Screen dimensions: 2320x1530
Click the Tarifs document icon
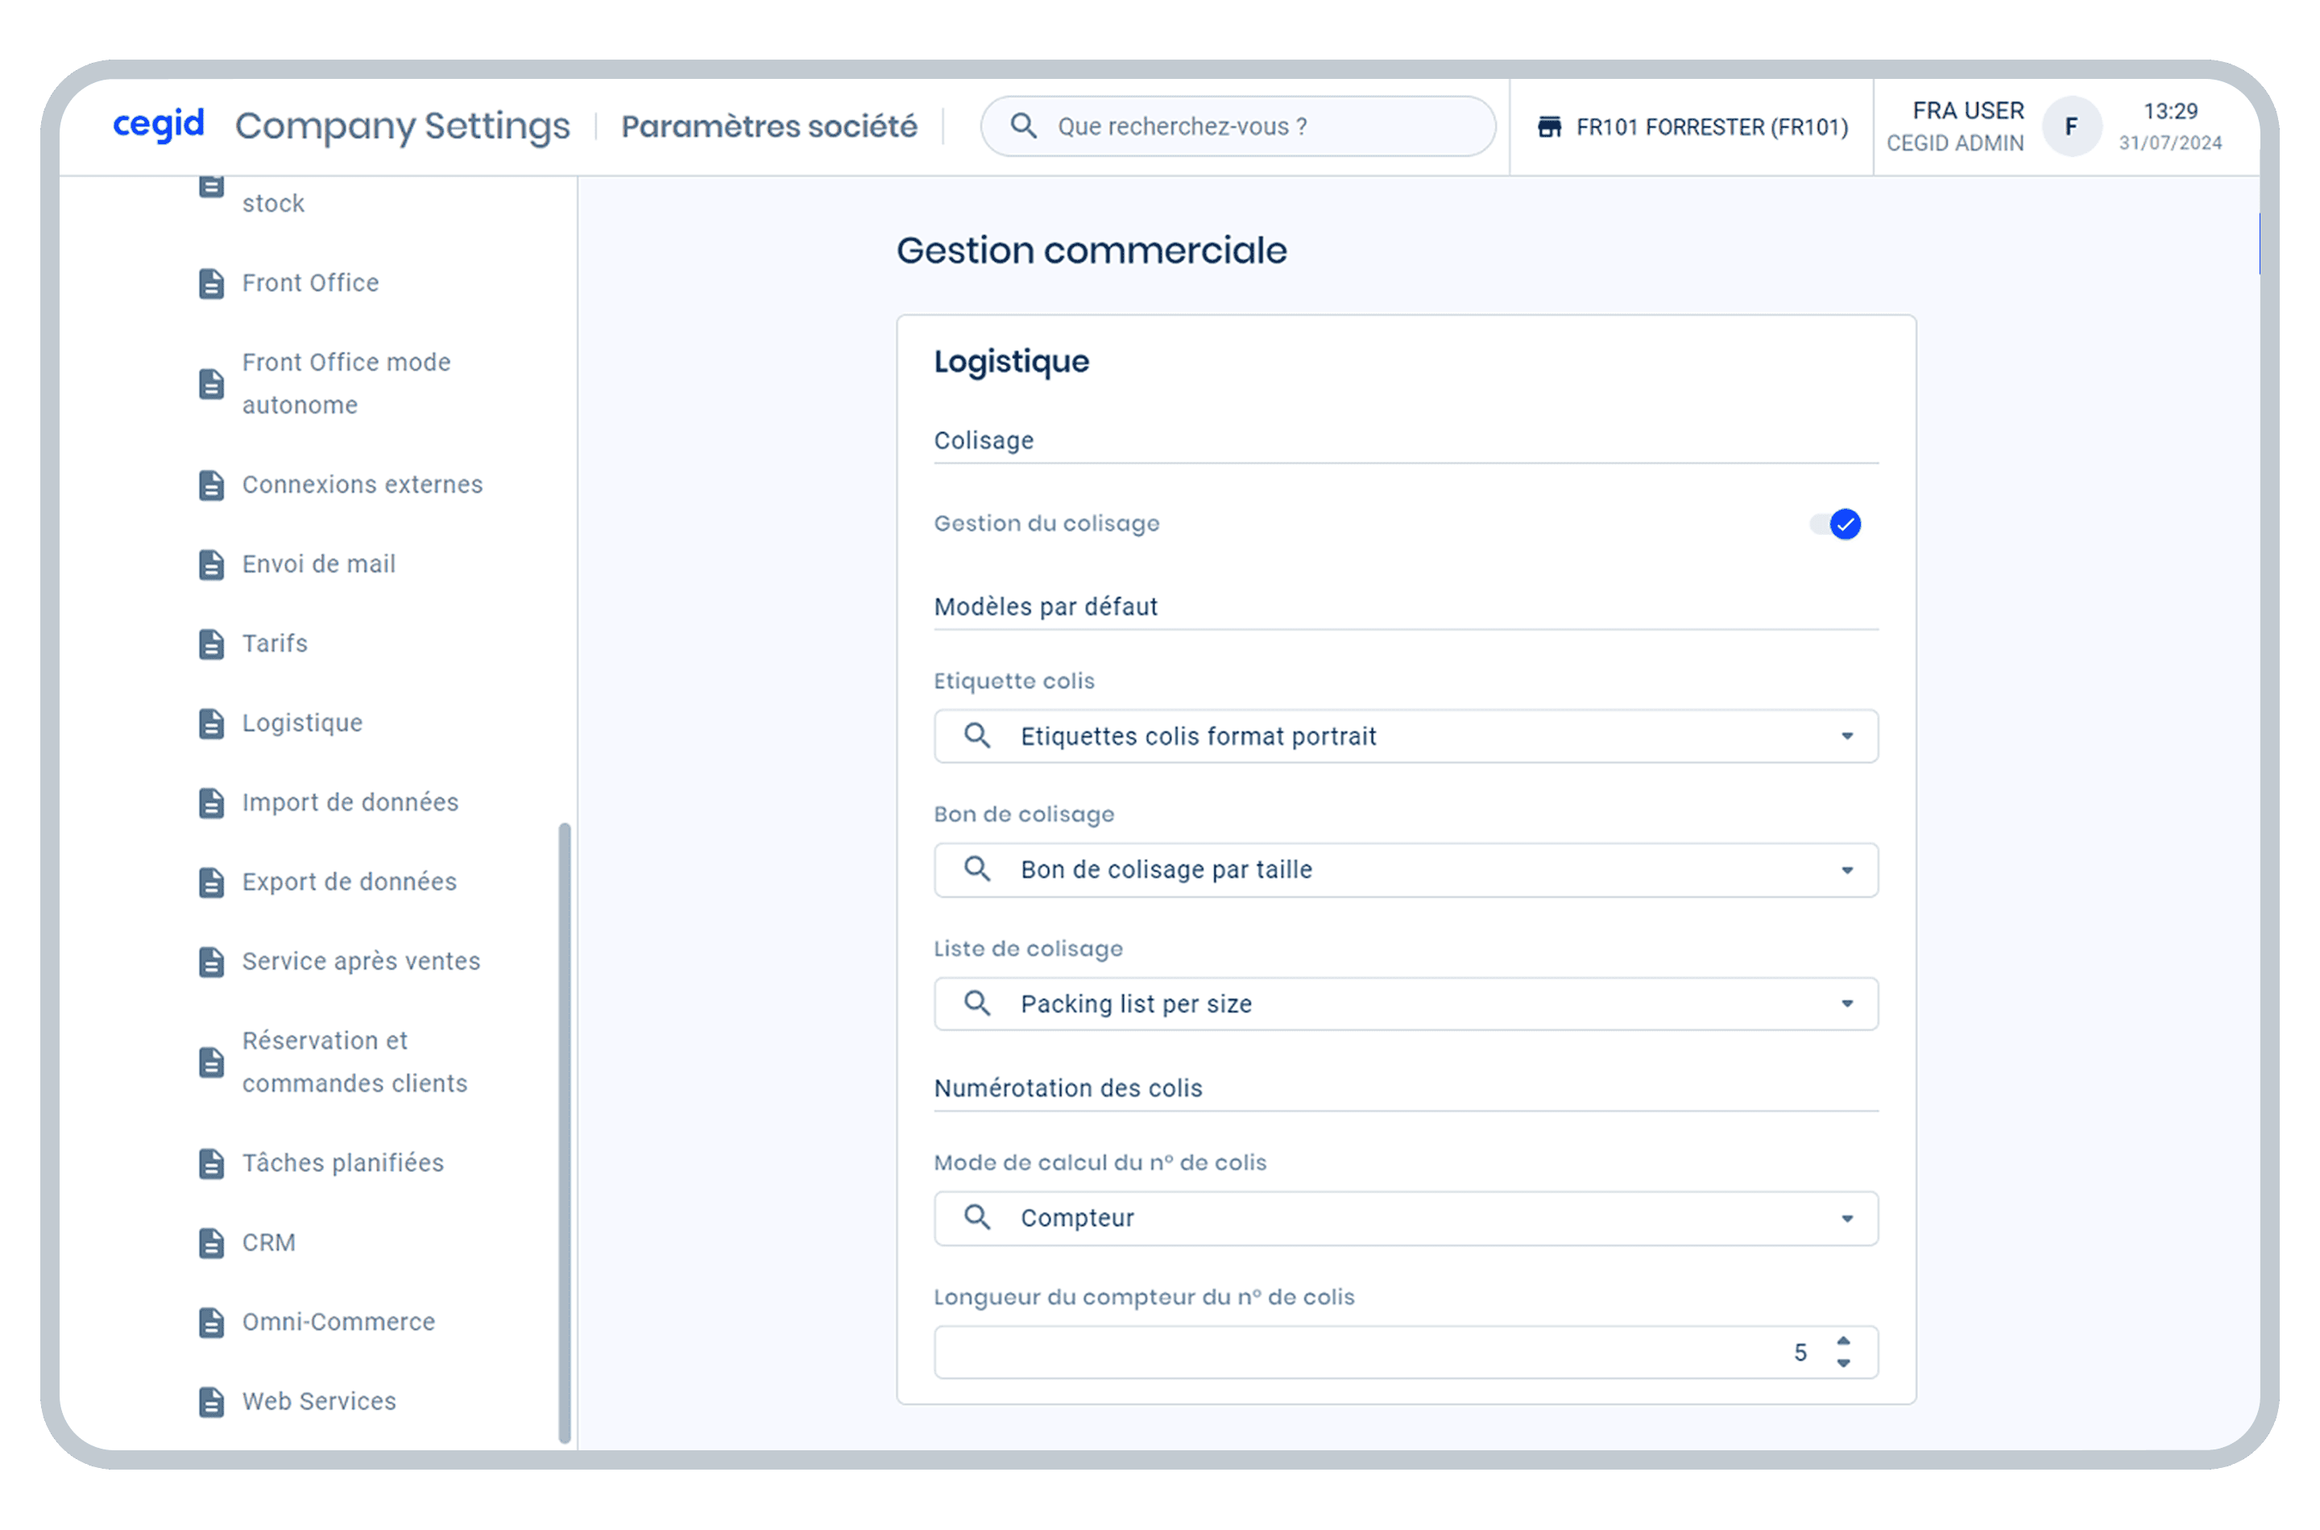pyautogui.click(x=212, y=645)
